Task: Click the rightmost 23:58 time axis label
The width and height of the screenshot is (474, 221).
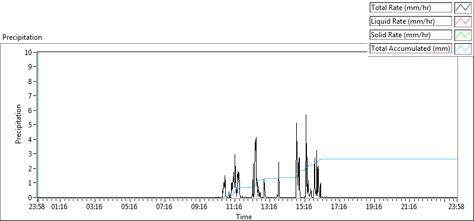Action: point(456,207)
